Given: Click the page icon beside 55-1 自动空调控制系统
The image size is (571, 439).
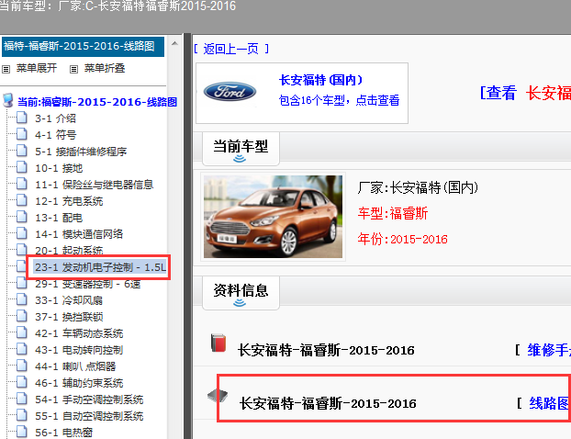Looking at the screenshot, I should click(22, 416).
